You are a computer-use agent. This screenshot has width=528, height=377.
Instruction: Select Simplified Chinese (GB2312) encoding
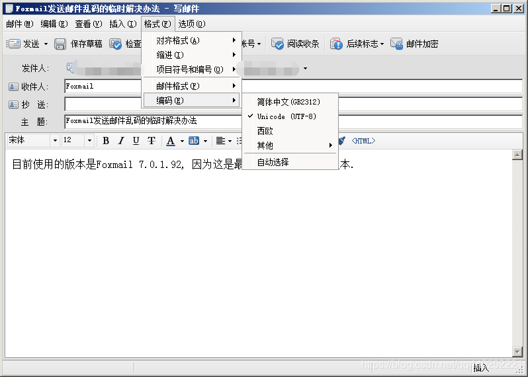288,102
